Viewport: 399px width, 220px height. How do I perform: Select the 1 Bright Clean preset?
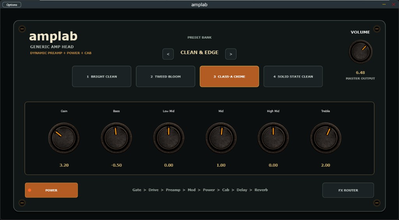[102, 77]
